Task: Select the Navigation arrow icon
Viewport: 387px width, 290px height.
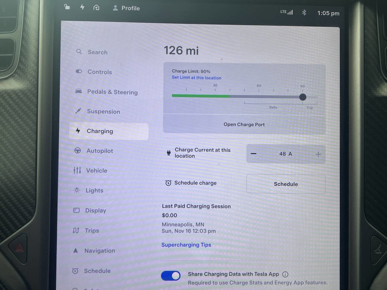Action: pyautogui.click(x=75, y=250)
